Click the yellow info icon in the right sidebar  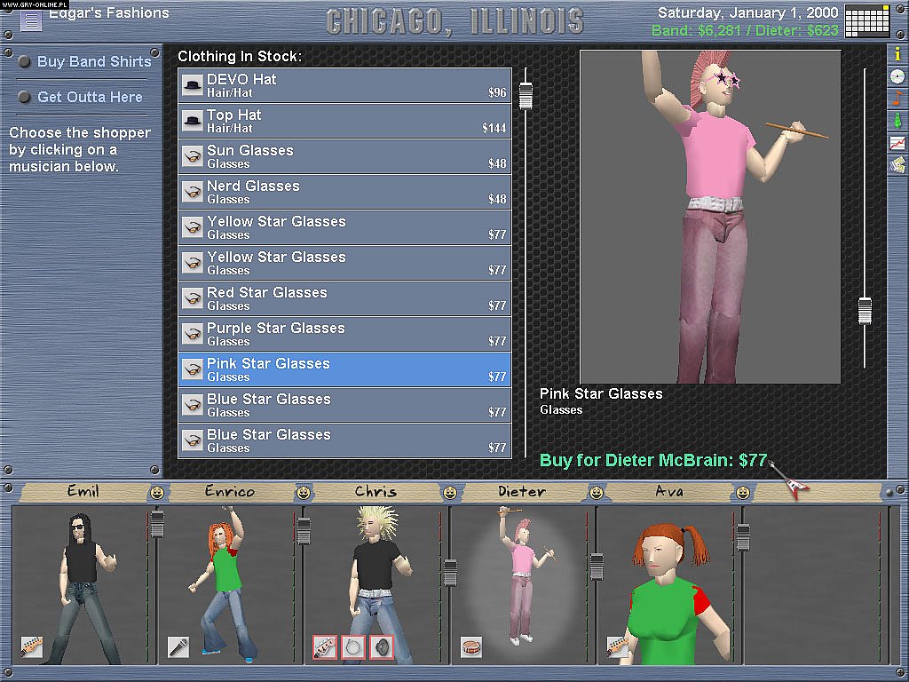pos(897,55)
